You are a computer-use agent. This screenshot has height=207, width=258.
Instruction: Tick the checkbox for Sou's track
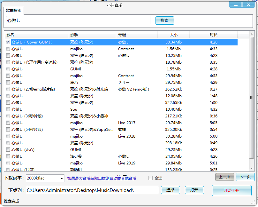point(8,109)
